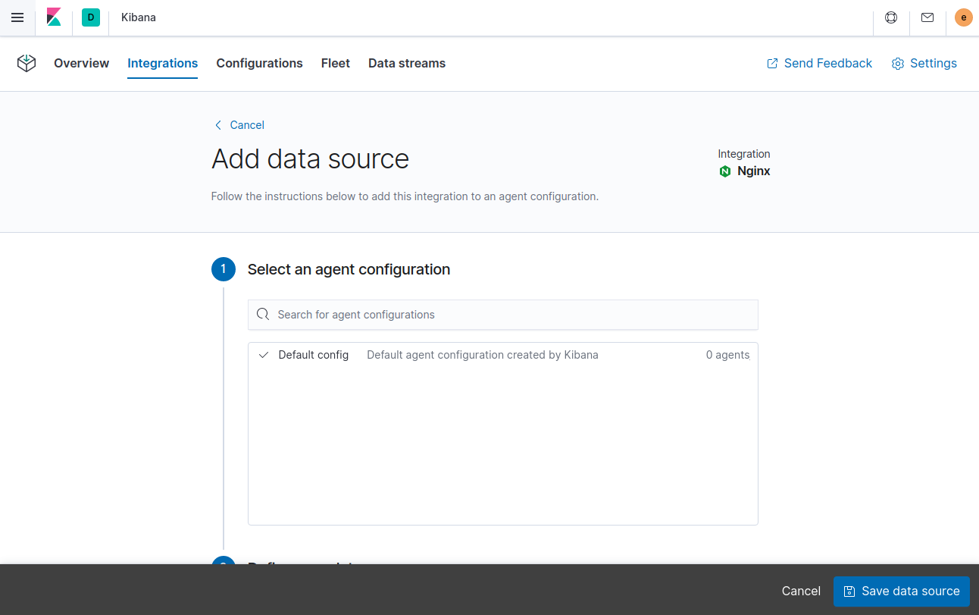Click Cancel in the bottom bar
This screenshot has height=615, width=979.
(801, 591)
